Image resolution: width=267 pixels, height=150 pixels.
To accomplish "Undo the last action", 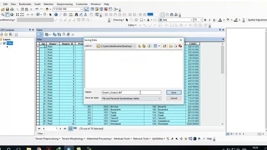I will 37,9.
